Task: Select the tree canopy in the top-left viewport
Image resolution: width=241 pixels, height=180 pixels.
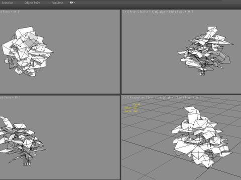Action: click(x=27, y=51)
